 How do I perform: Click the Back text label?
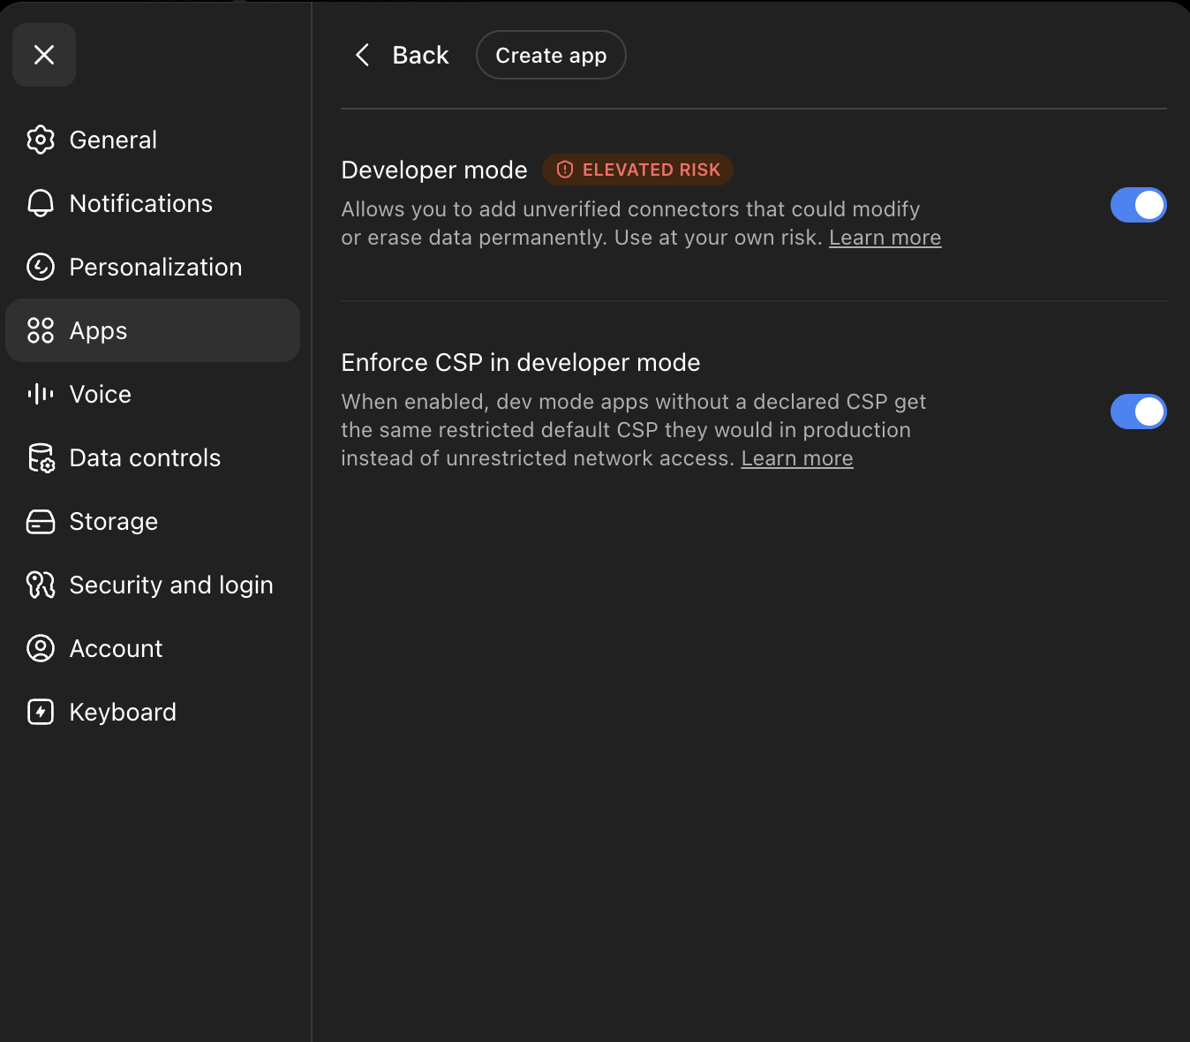tap(420, 55)
